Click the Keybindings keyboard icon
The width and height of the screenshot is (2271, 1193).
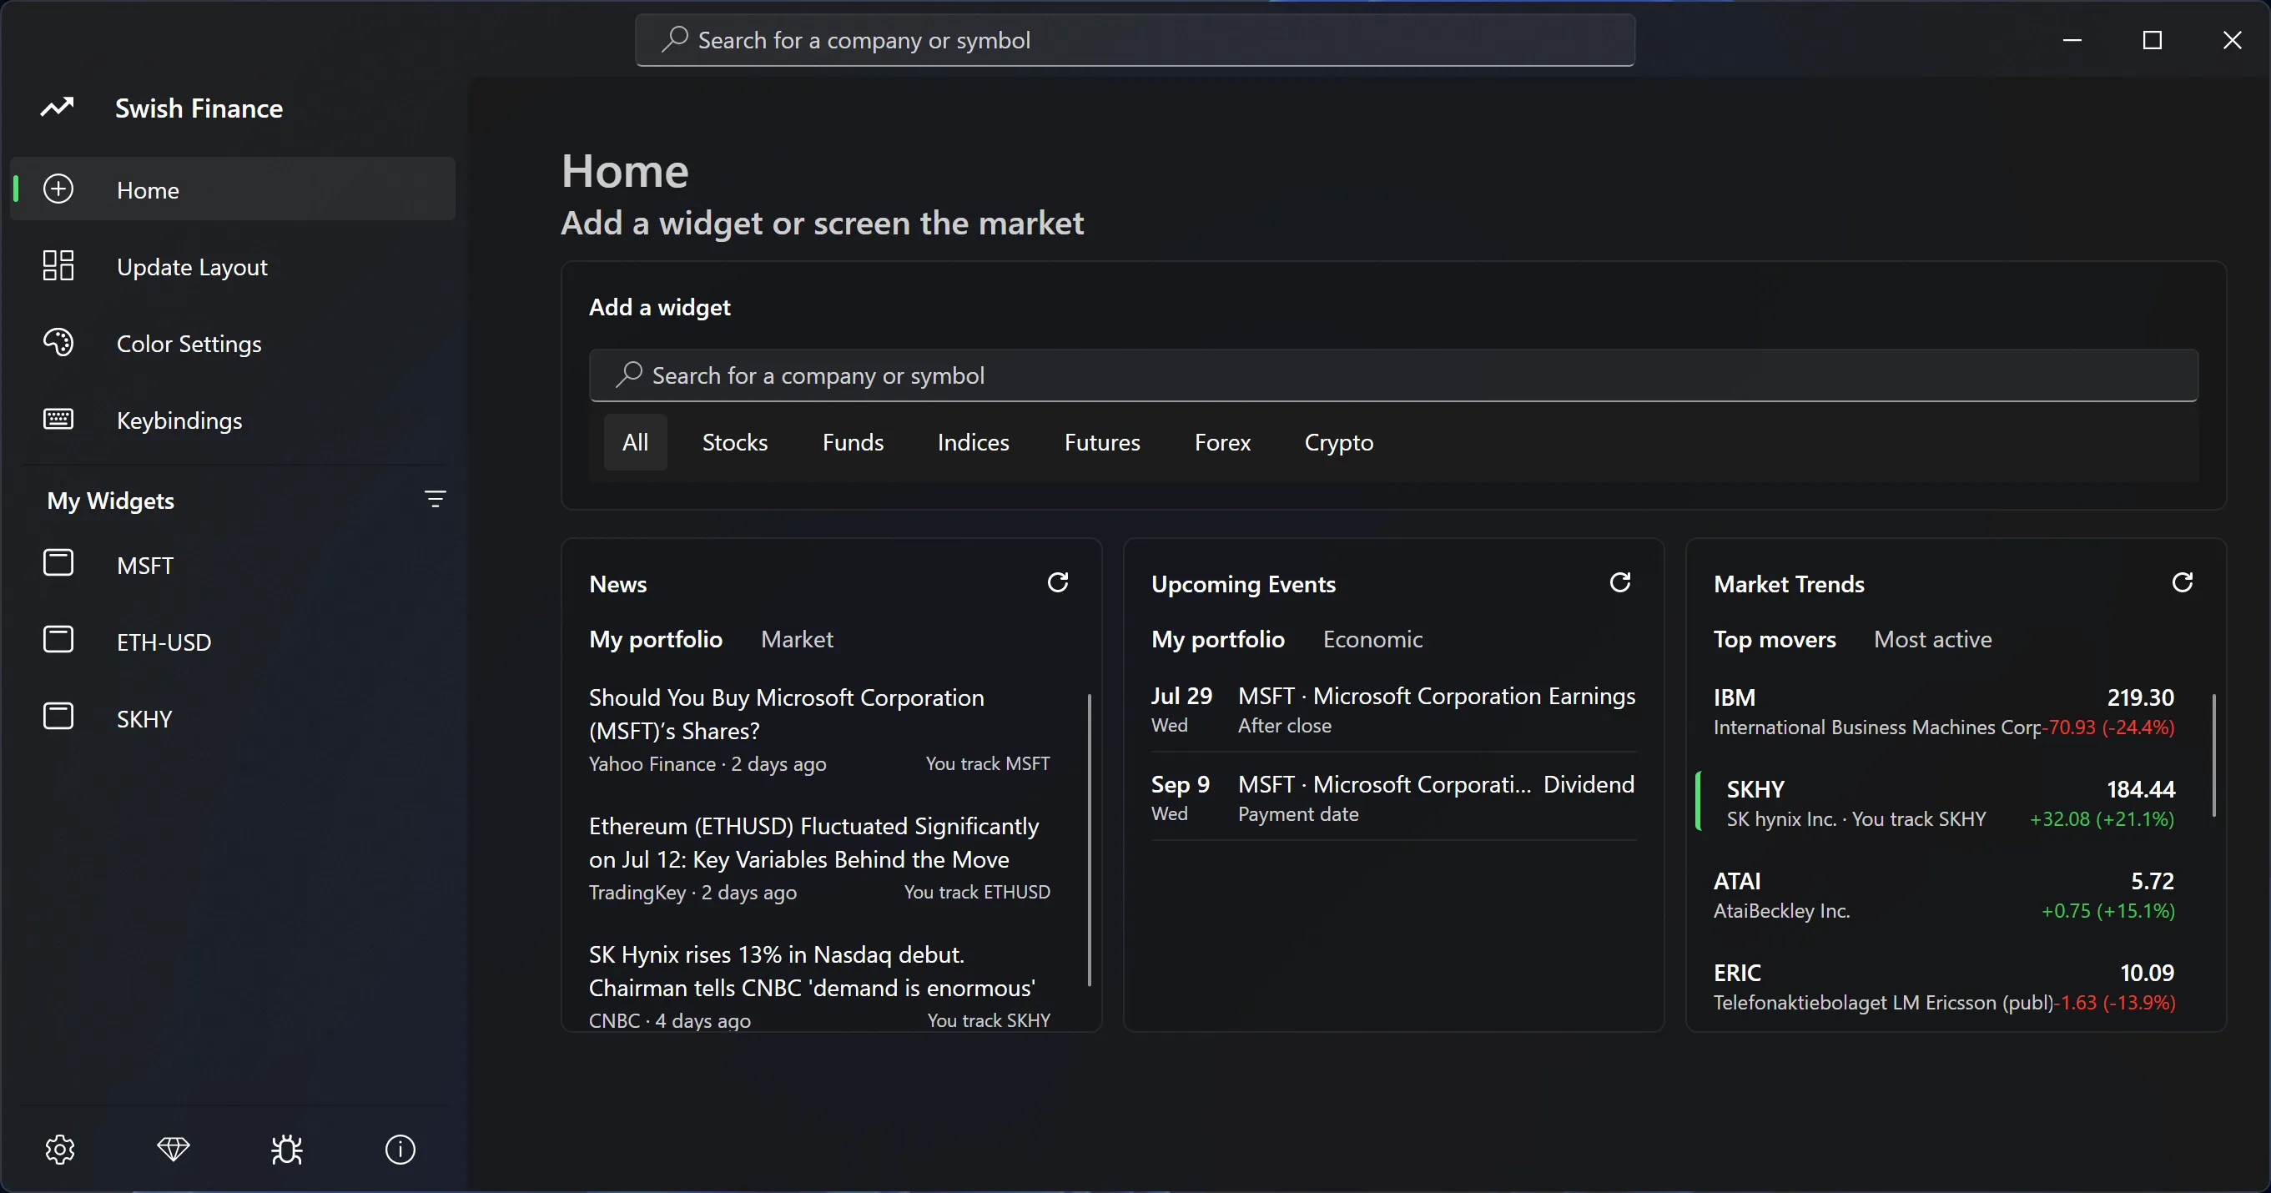(58, 419)
